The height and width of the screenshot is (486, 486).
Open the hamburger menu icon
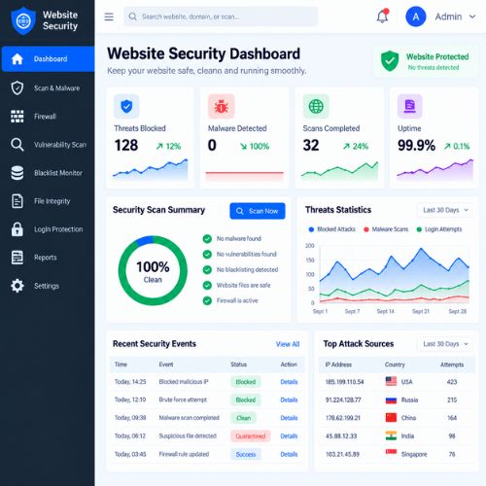pyautogui.click(x=109, y=17)
